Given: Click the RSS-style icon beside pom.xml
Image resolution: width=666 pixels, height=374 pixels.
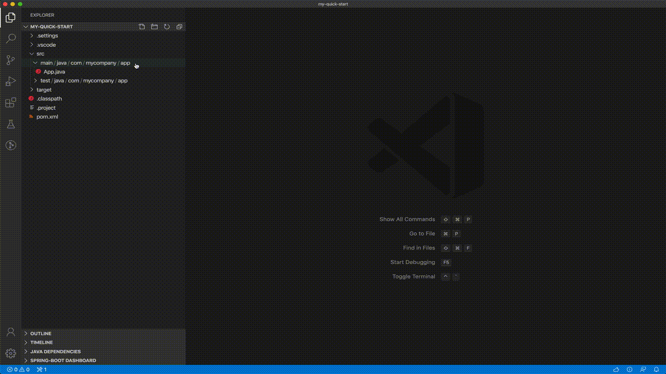Looking at the screenshot, I should pyautogui.click(x=31, y=116).
